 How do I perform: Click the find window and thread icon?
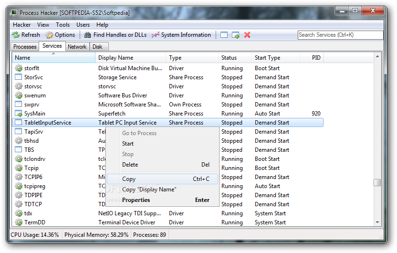pyautogui.click(x=235, y=35)
